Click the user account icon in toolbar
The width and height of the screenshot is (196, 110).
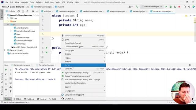click(x=130, y=7)
